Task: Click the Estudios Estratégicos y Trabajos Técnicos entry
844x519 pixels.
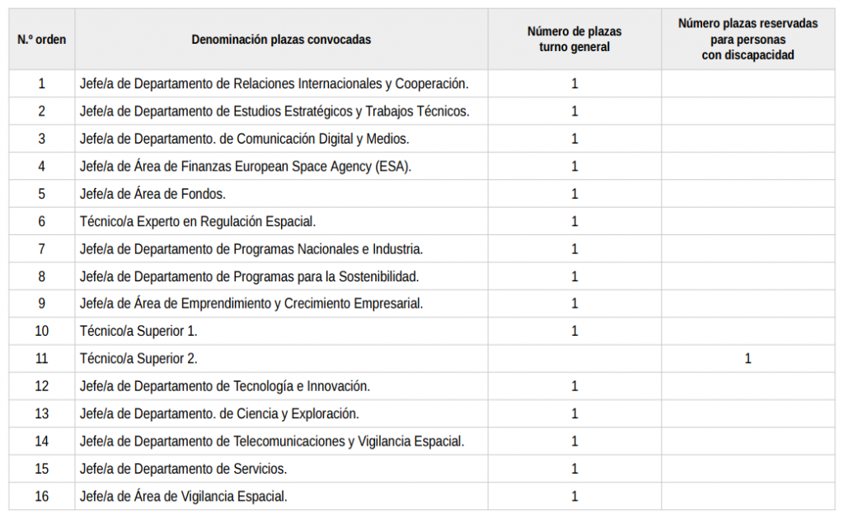Action: 274,111
